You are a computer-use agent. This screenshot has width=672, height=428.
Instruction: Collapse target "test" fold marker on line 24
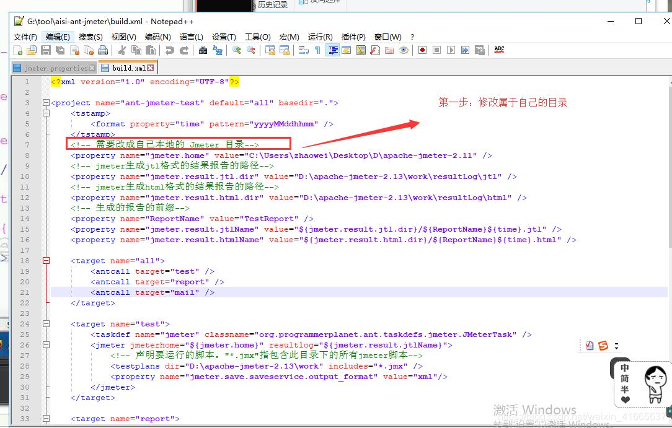[46, 324]
